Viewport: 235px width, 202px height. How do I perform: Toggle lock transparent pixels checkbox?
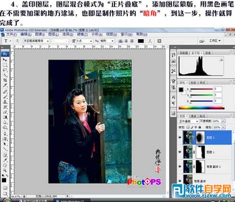coord(187,127)
